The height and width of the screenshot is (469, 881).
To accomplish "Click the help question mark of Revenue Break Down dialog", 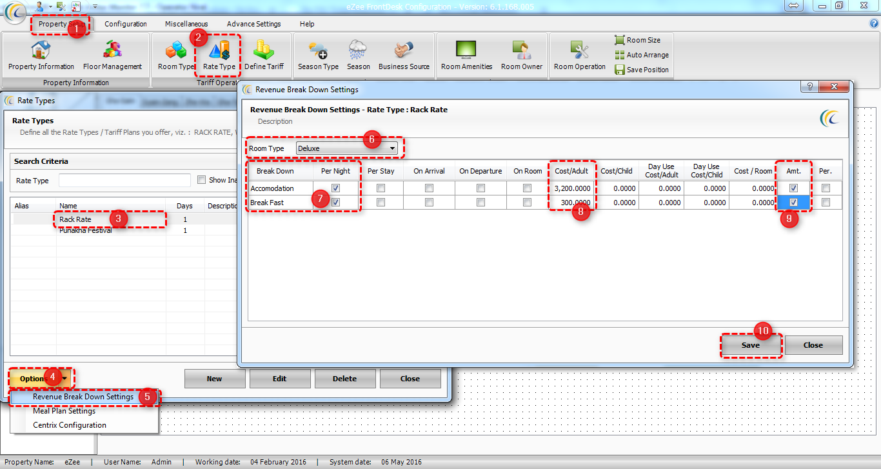I will (810, 87).
